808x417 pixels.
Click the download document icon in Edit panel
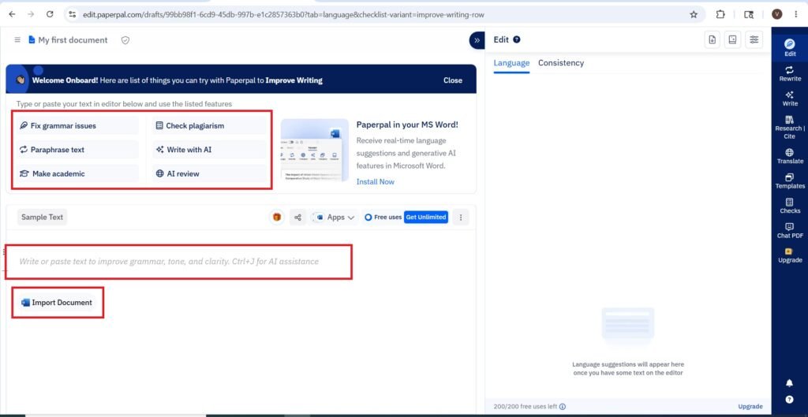pos(713,39)
